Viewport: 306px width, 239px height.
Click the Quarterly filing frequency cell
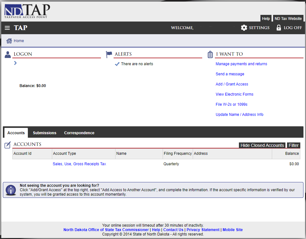coord(171,164)
